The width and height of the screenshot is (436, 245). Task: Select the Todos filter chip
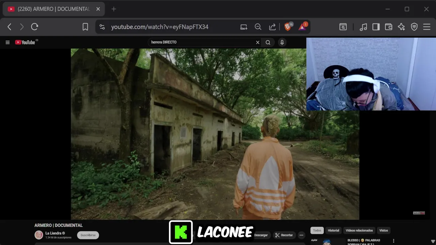click(x=317, y=230)
